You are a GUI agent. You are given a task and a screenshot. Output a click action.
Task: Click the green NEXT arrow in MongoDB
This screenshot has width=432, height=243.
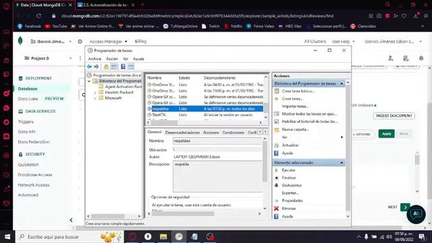405,207
